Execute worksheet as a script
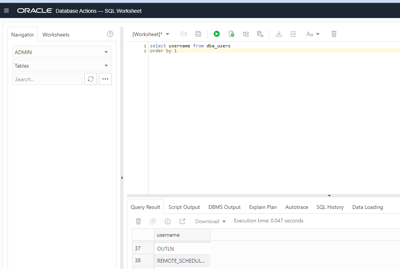The image size is (400, 269). point(231,34)
